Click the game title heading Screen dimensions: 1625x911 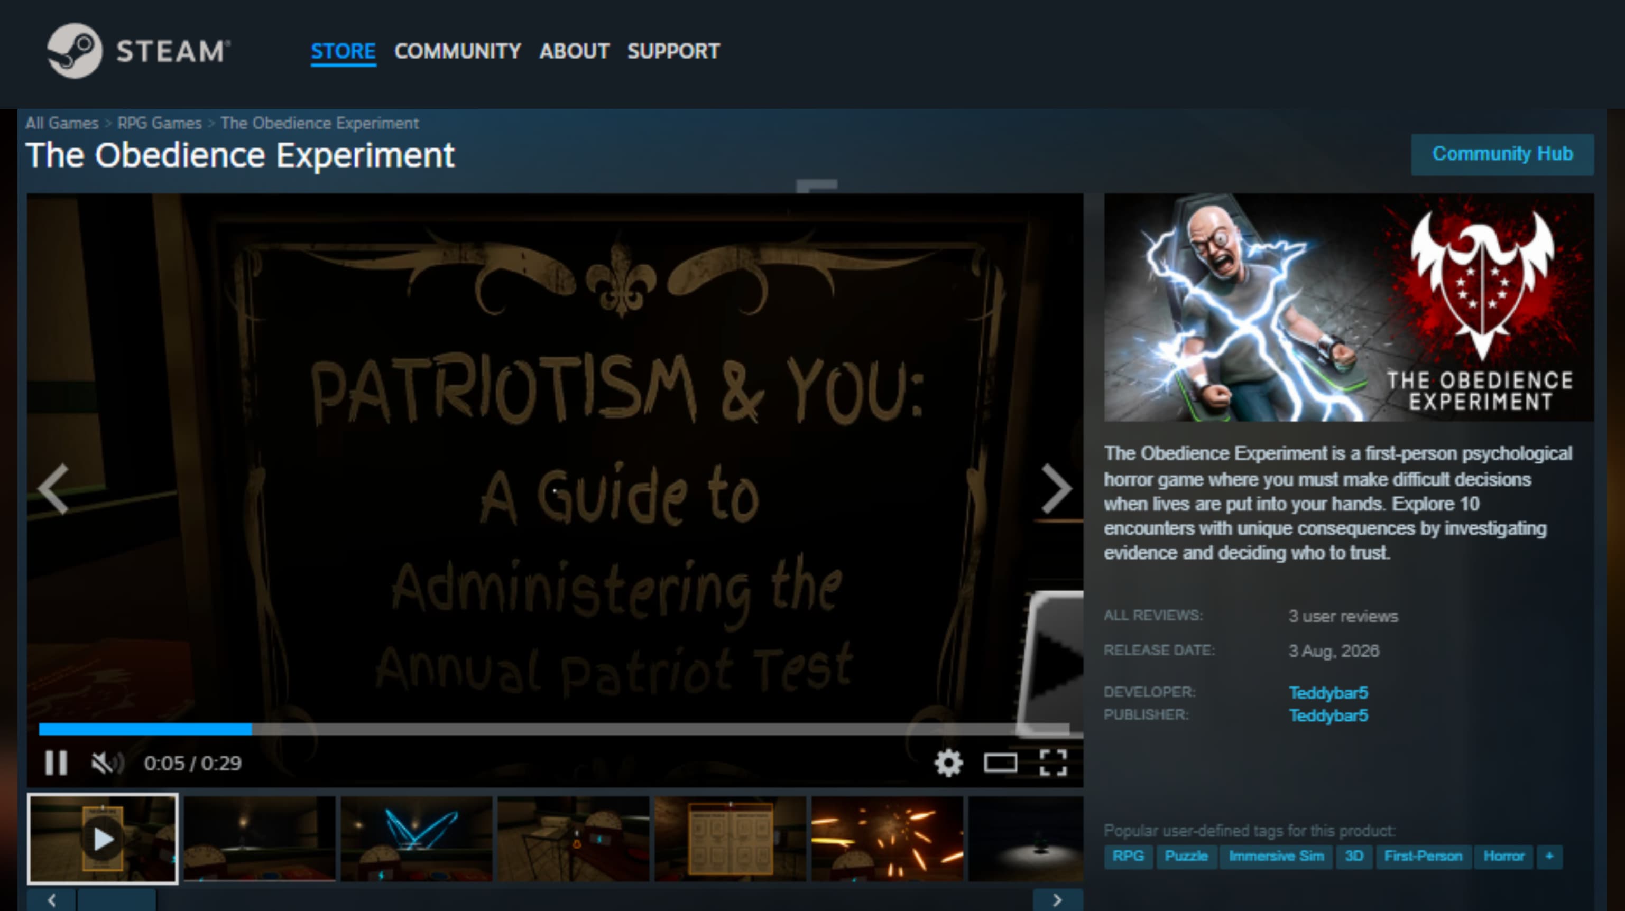tap(239, 155)
